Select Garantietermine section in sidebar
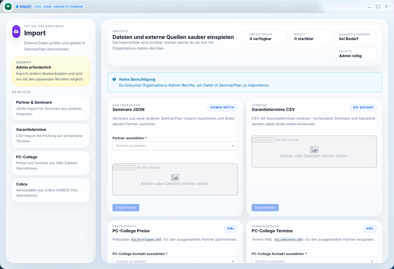Screen dimensions: 394x269 point(51,135)
